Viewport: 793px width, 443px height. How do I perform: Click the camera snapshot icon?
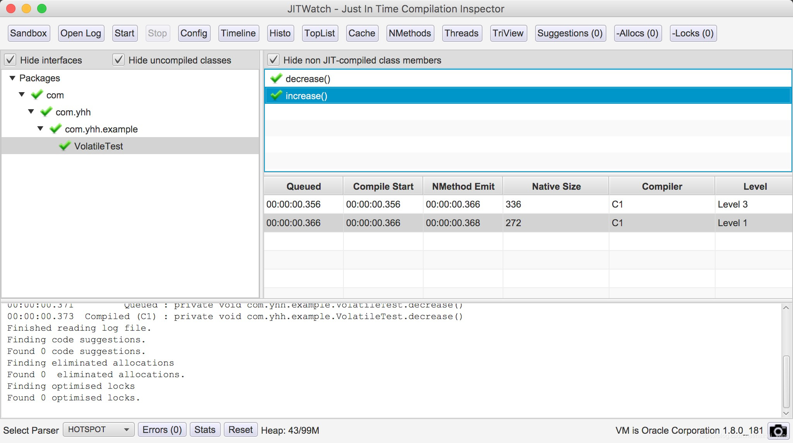[x=778, y=430]
